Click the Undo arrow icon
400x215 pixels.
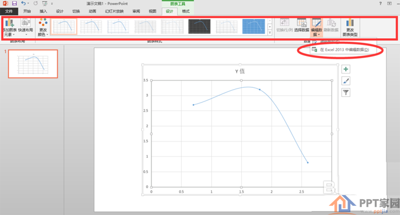click(x=23, y=3)
